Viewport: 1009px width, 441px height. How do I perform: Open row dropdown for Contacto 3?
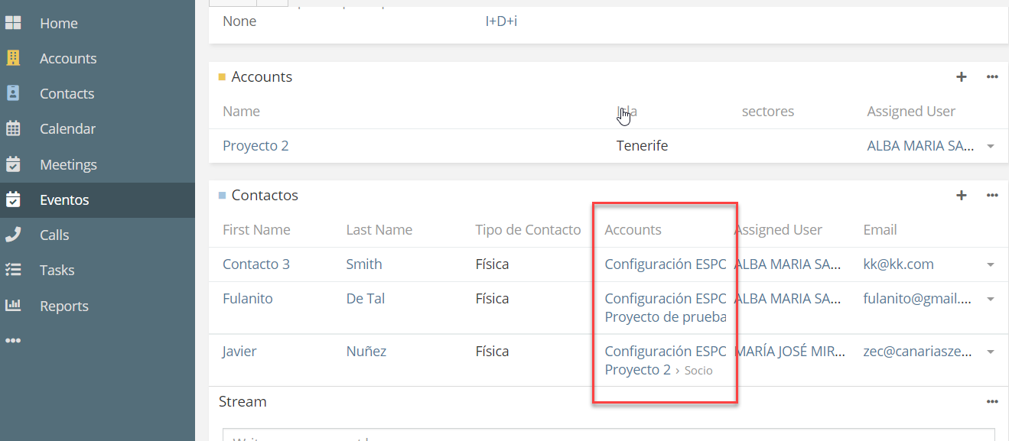tap(991, 264)
